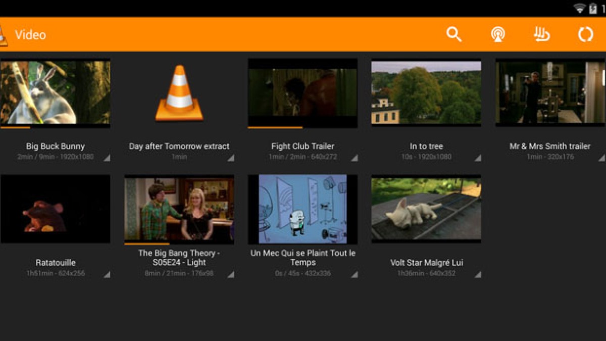
Task: Expand options arrow for Un Mec Qui
Action: click(355, 274)
